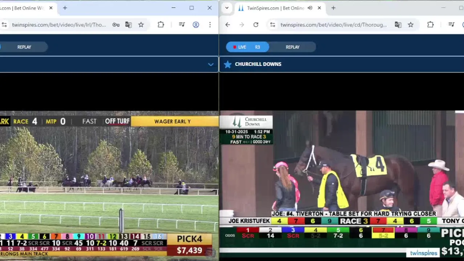The image size is (464, 261).
Task: Go forward in the right browser window
Action: tap(242, 25)
